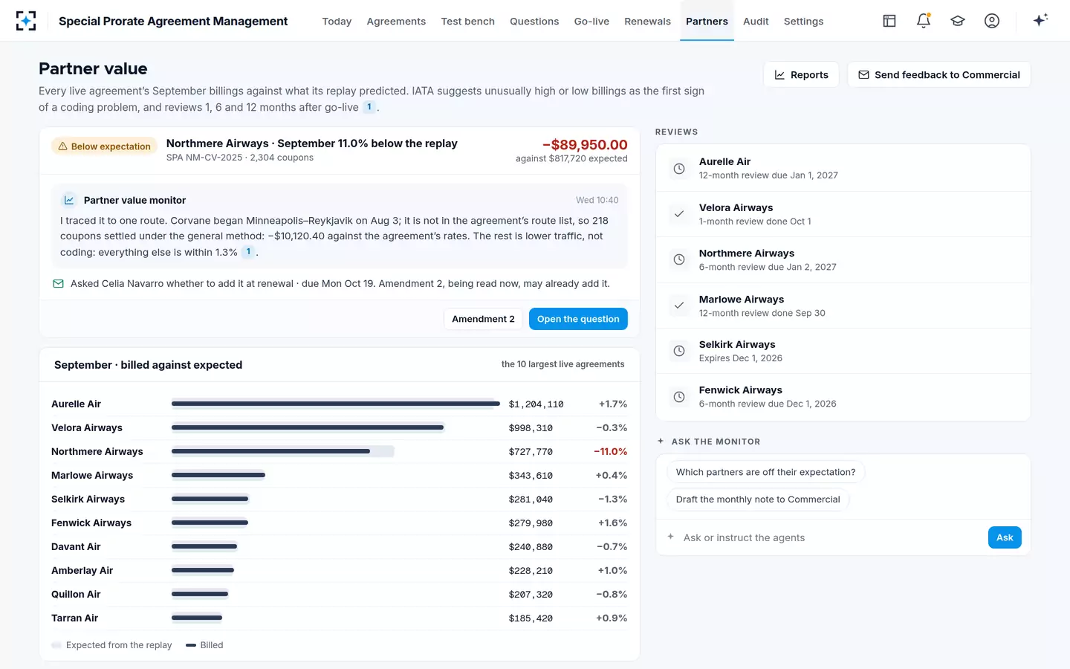The image size is (1070, 669).
Task: Open the Questions tab
Action: tap(534, 22)
